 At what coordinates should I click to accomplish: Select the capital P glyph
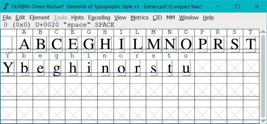tap(203, 44)
